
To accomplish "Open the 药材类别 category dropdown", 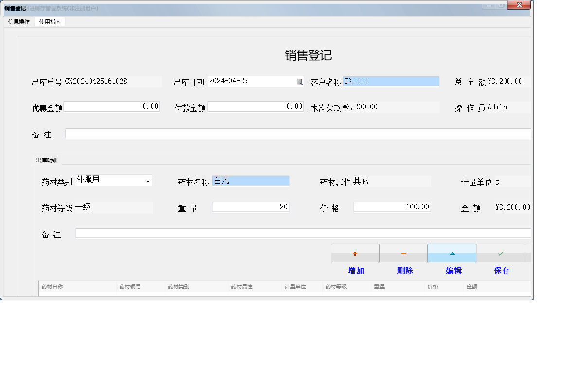I will (147, 181).
